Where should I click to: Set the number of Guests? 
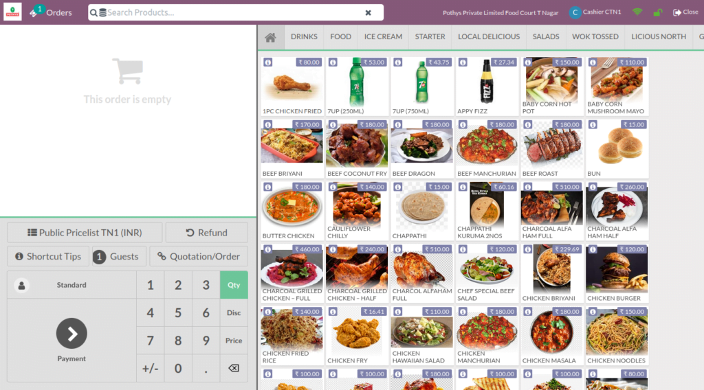coord(119,256)
